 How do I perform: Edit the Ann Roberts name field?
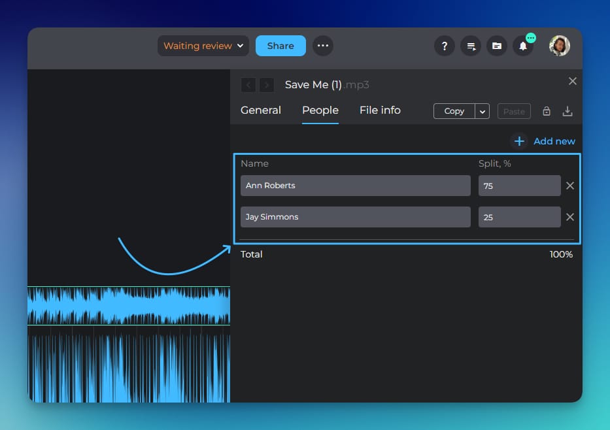click(x=356, y=186)
